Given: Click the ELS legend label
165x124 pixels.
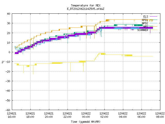Looking at the screenshot, I should pos(146,17).
